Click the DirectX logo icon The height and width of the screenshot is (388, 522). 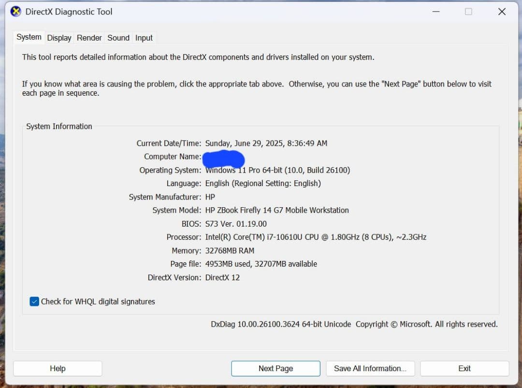pyautogui.click(x=15, y=11)
